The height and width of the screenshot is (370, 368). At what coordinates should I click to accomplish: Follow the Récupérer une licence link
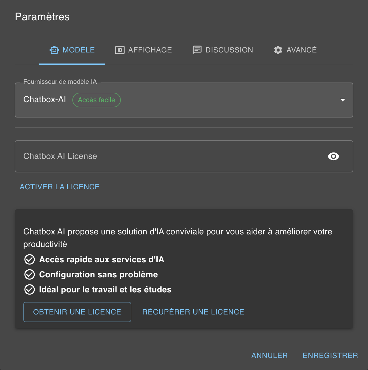pos(193,312)
